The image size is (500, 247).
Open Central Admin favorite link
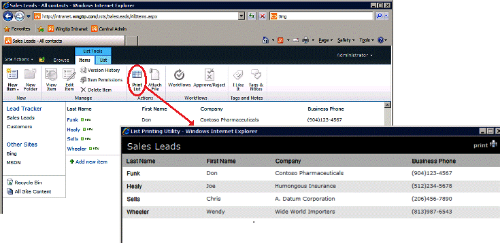click(x=109, y=29)
